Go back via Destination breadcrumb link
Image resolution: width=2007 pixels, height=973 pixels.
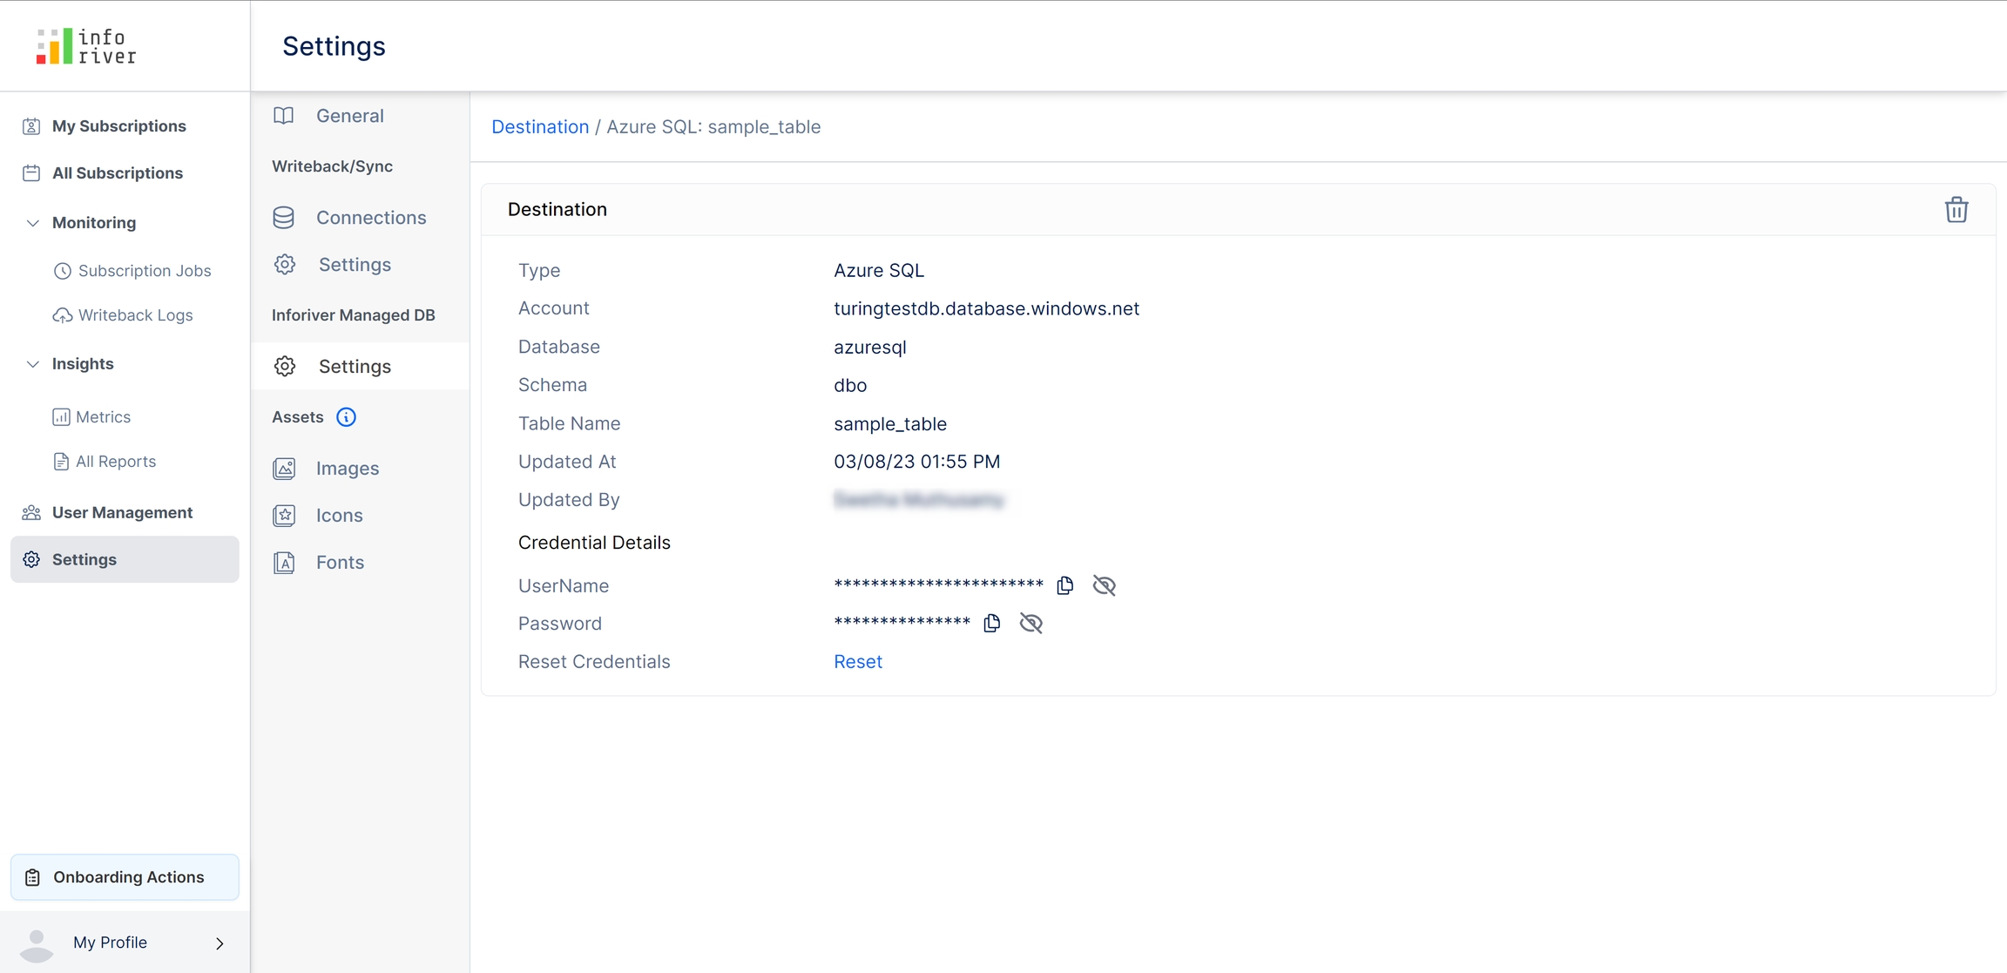pyautogui.click(x=540, y=127)
